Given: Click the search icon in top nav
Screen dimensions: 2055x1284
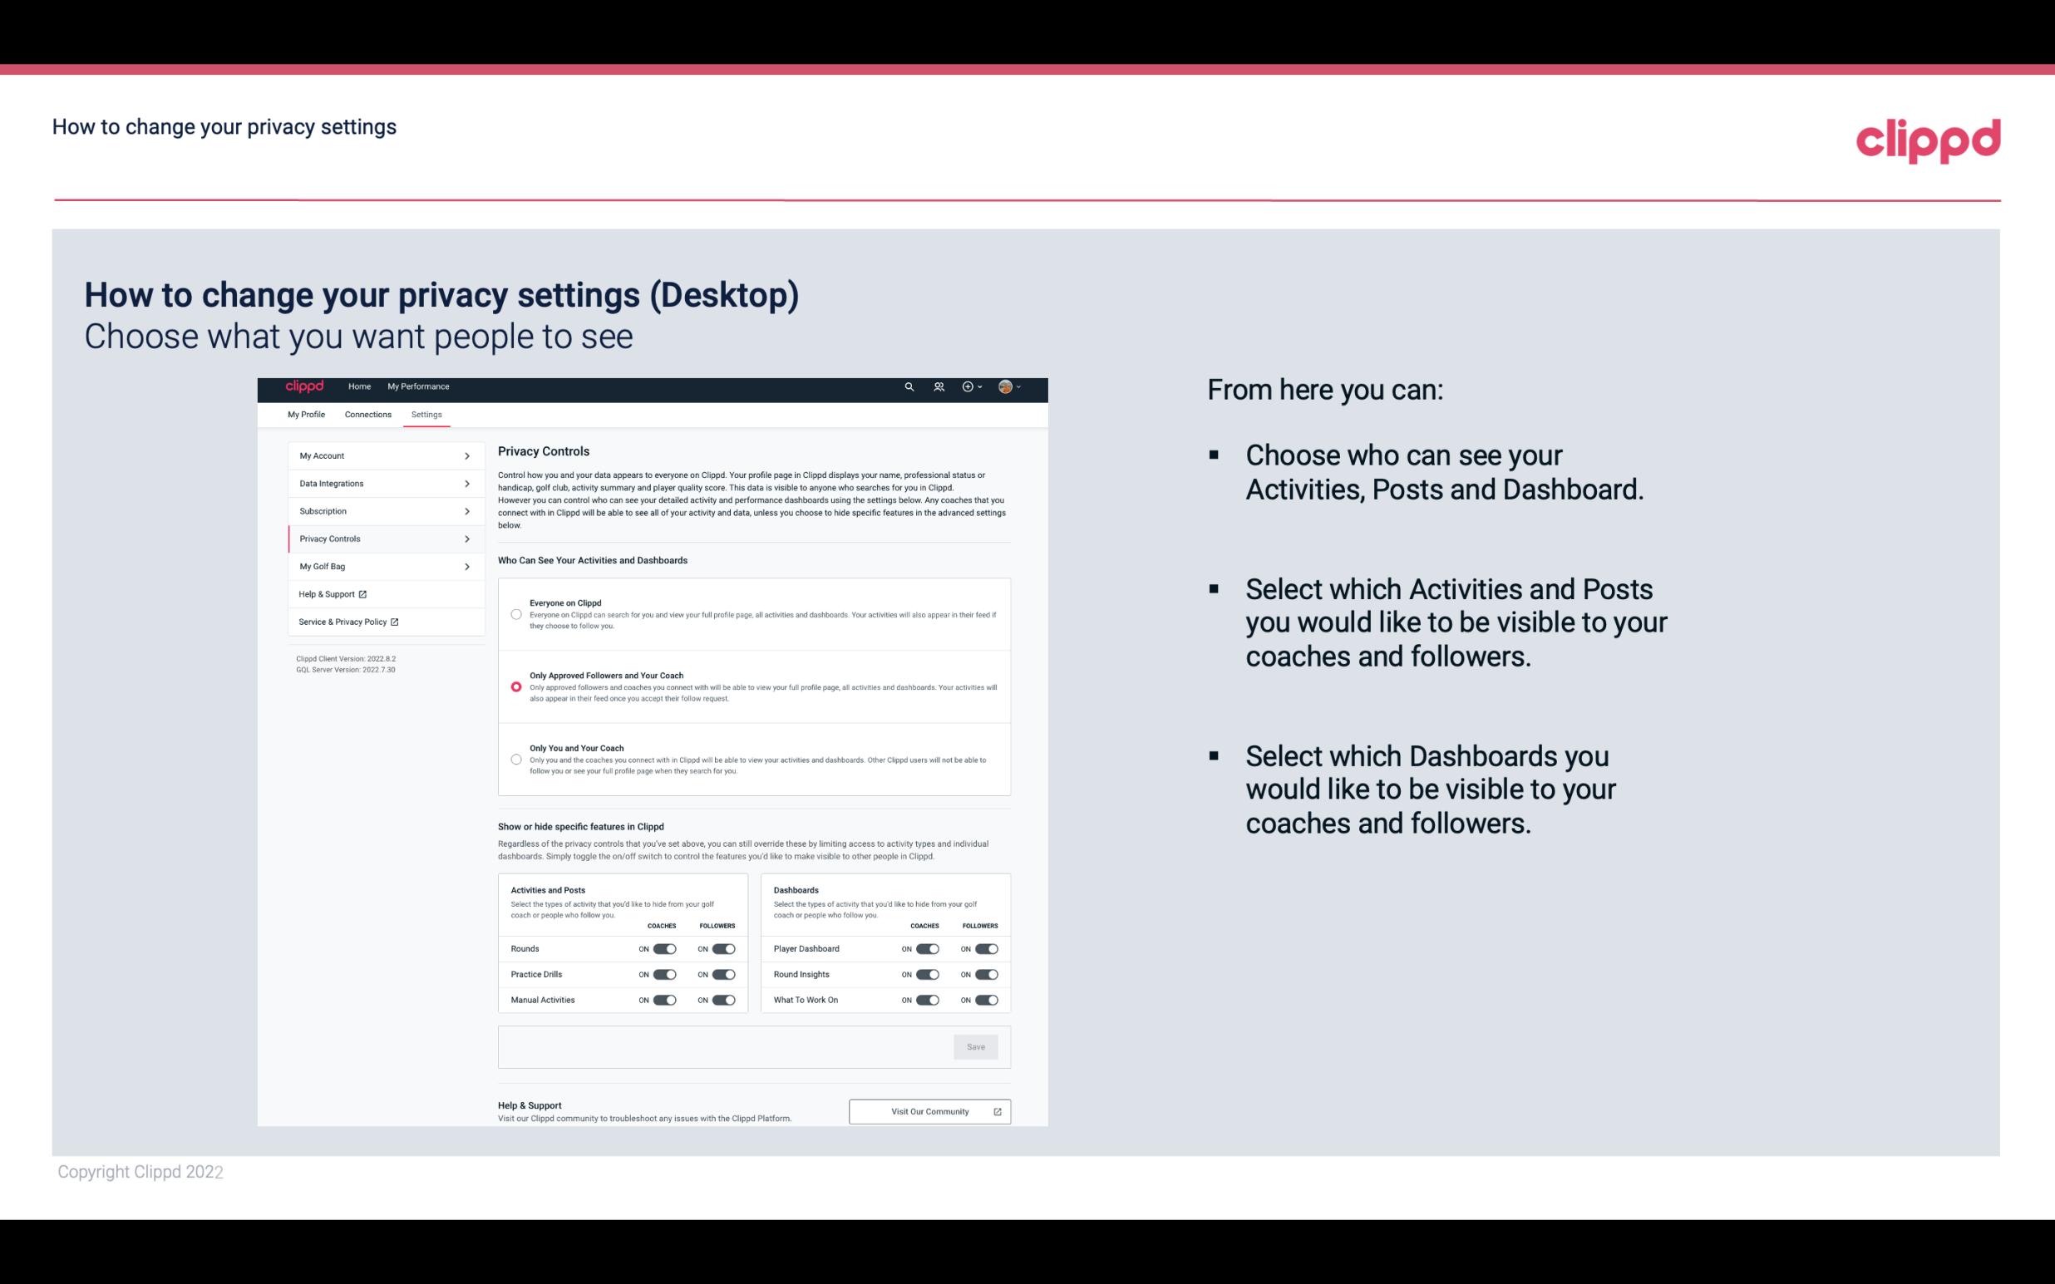Looking at the screenshot, I should pos(909,387).
